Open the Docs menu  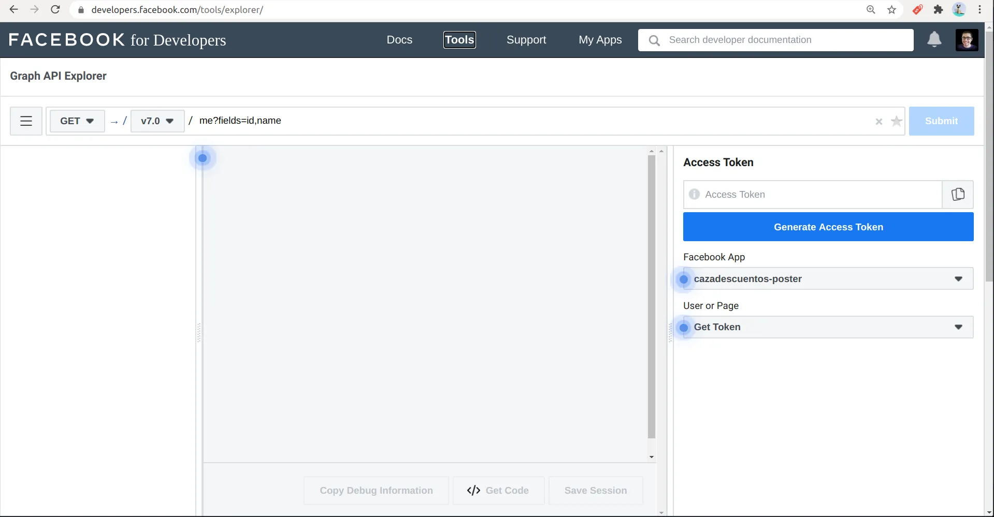tap(399, 40)
